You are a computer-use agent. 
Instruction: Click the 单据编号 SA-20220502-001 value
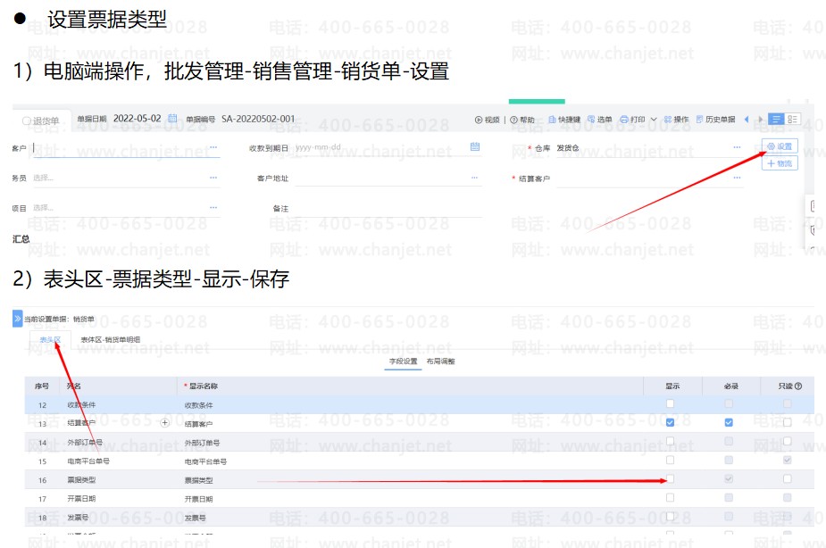[258, 119]
